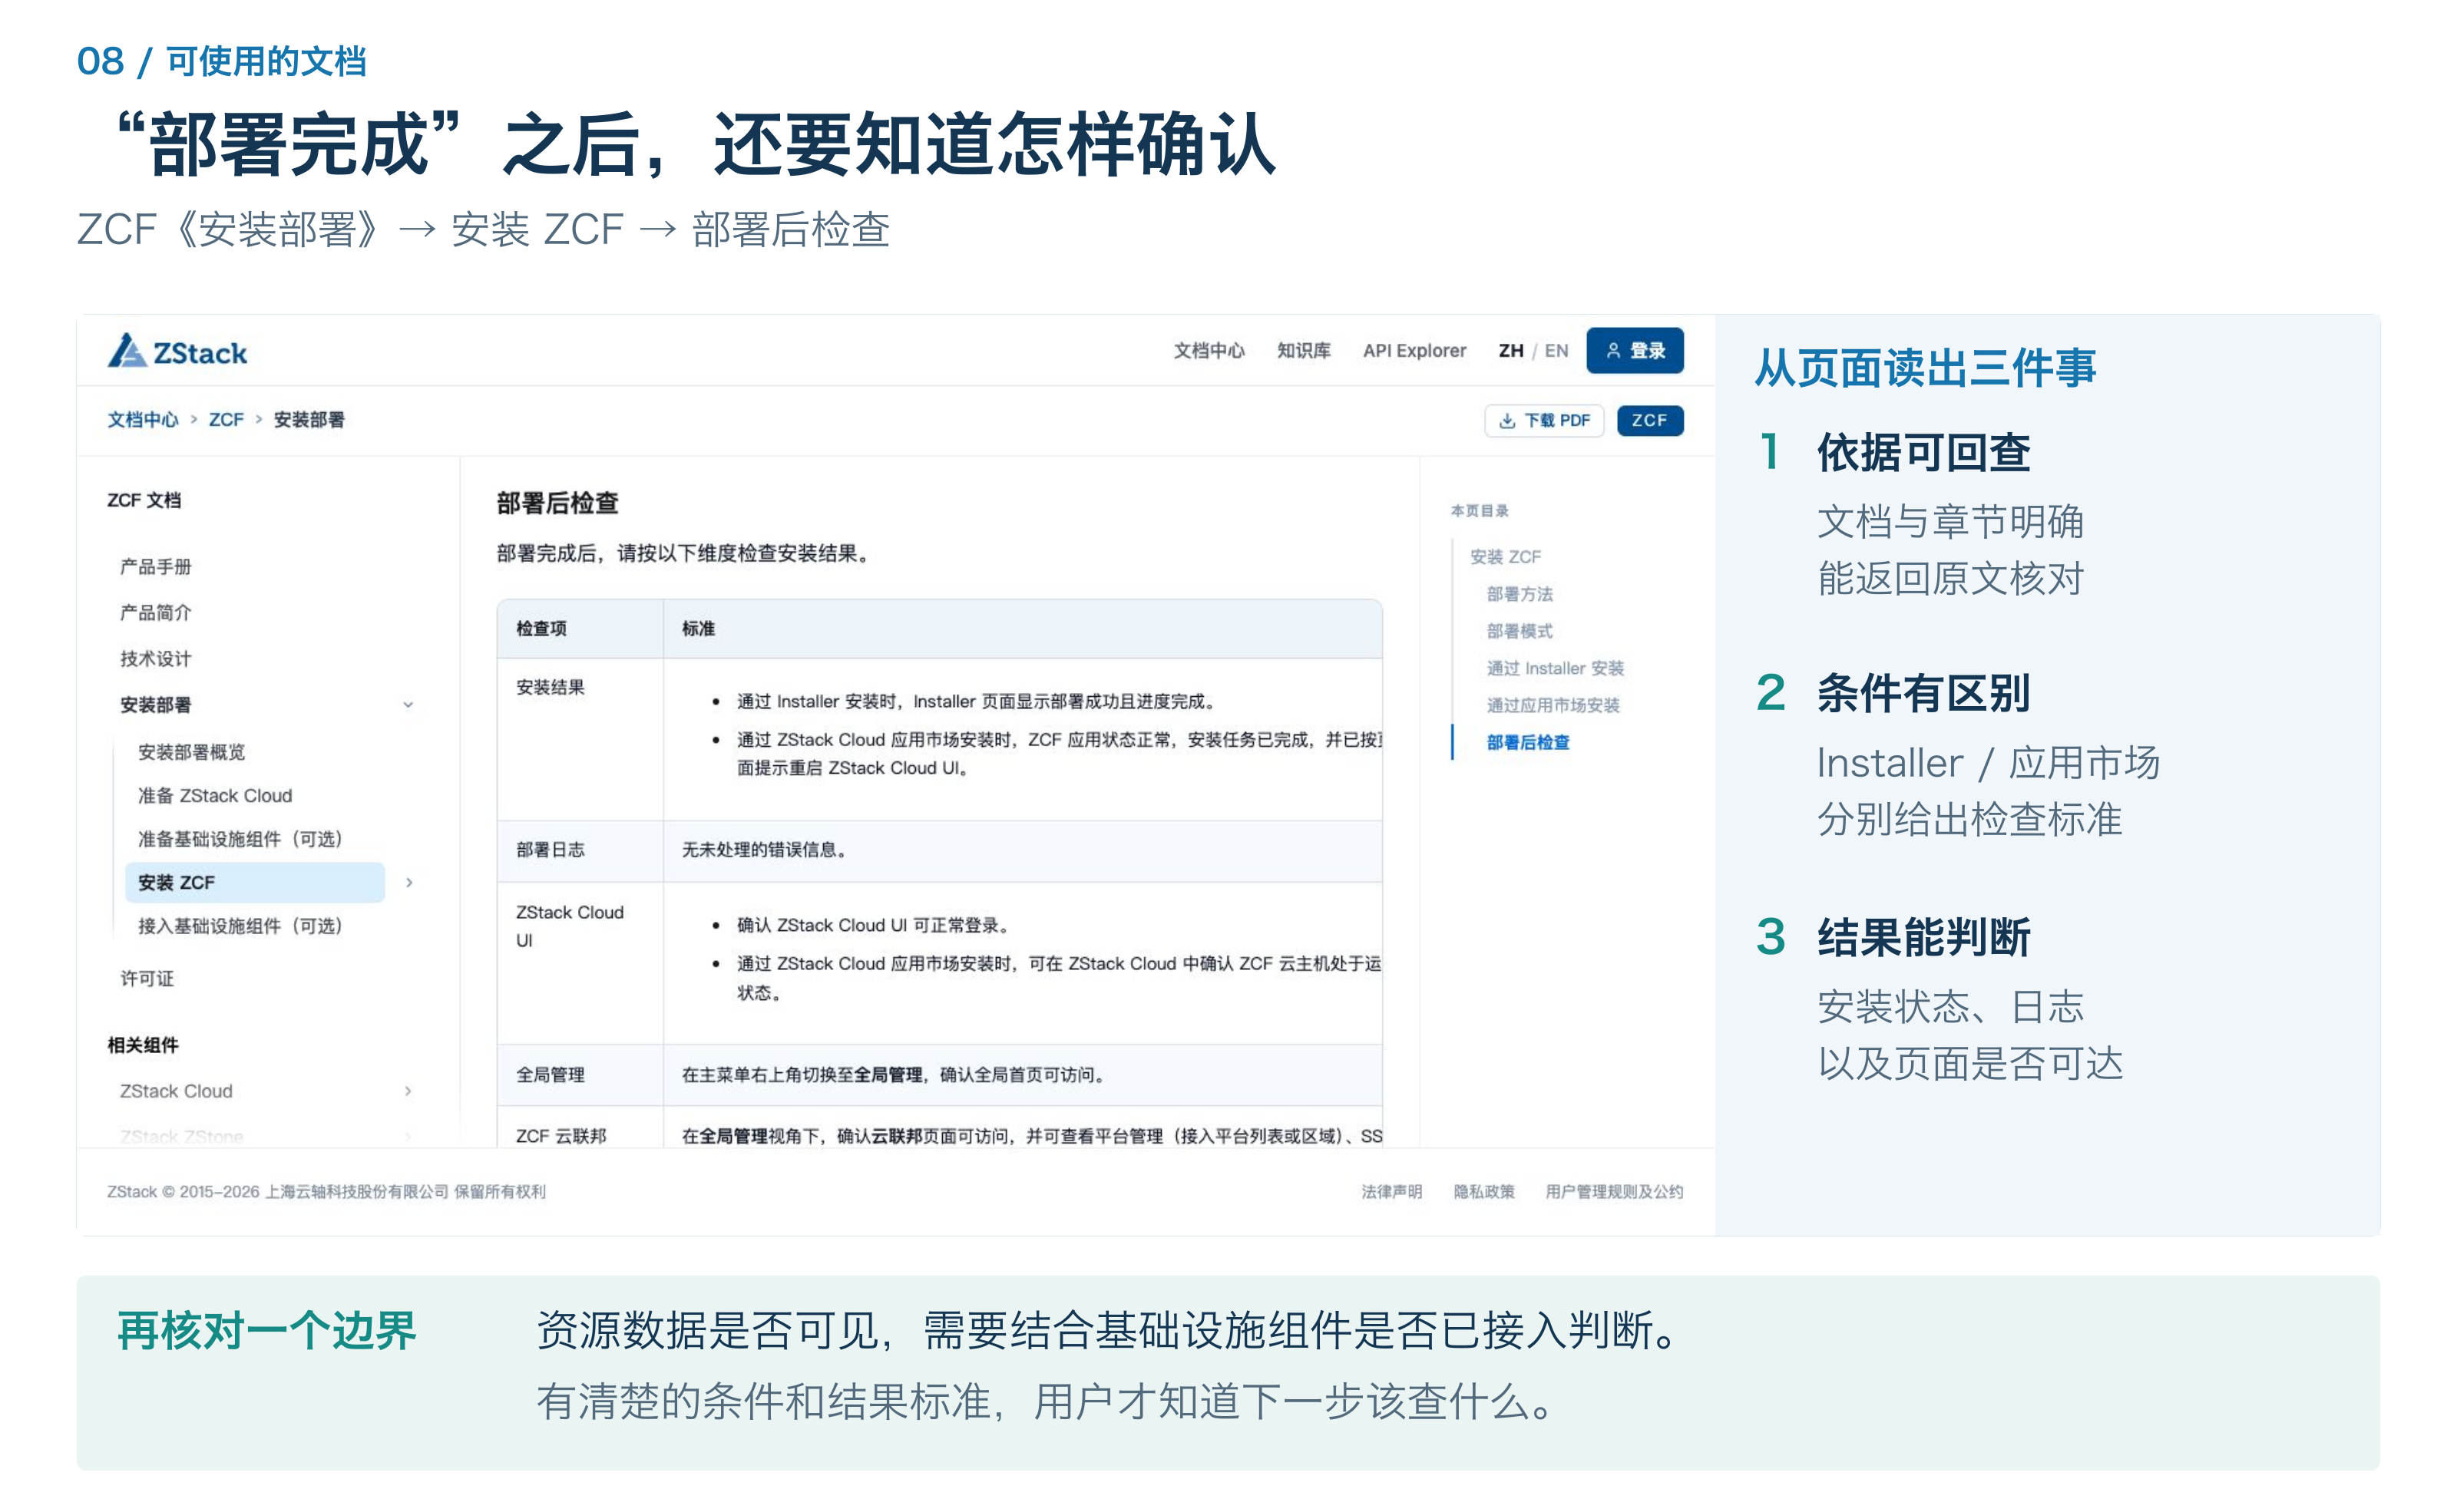This screenshot has width=2457, height=1512.
Task: Click the ZStack logo
Action: point(177,352)
